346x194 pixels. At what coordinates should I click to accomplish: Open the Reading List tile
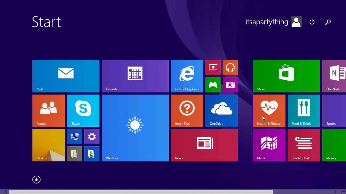pos(304,145)
